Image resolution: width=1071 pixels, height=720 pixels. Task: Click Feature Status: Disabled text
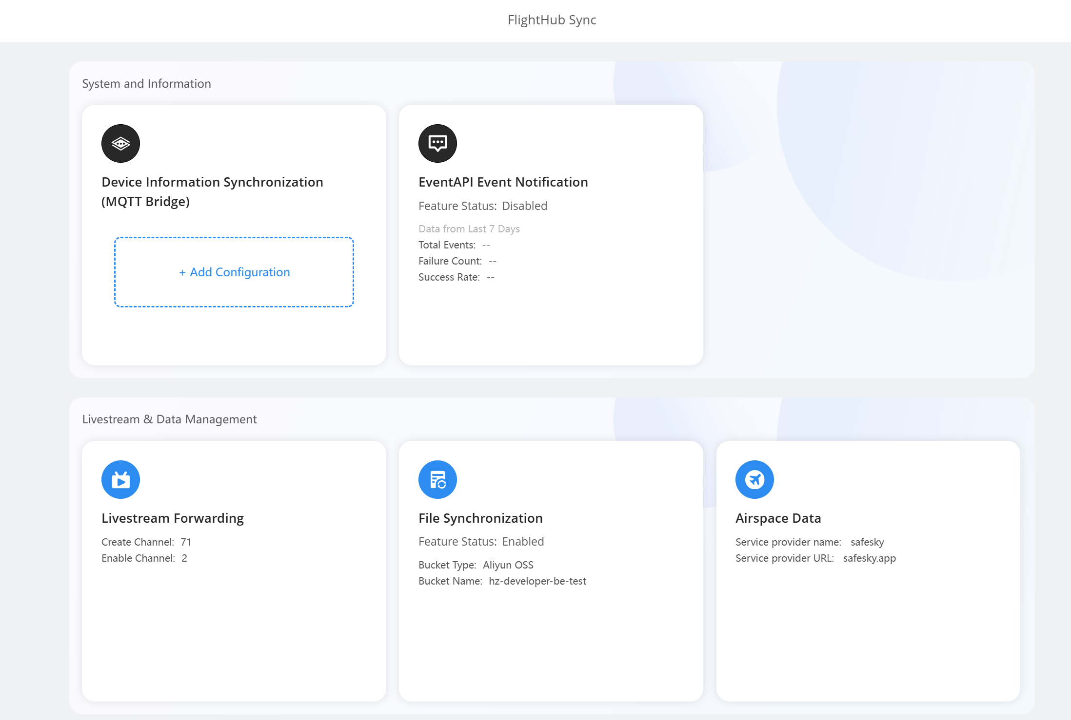[x=483, y=206]
